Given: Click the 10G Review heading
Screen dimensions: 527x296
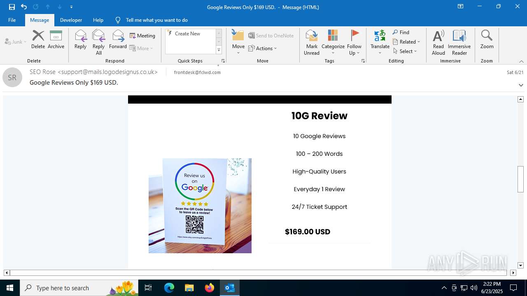Looking at the screenshot, I should pyautogui.click(x=319, y=116).
